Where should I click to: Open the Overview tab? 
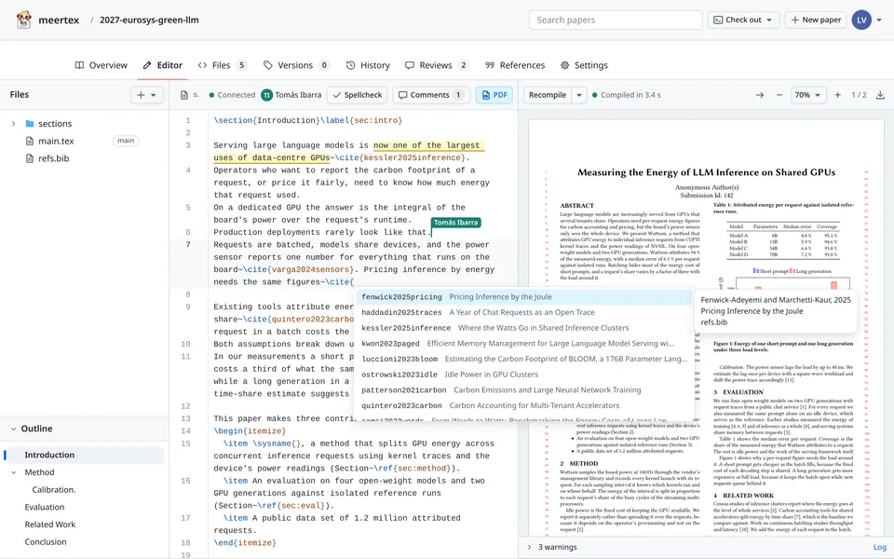pos(101,65)
